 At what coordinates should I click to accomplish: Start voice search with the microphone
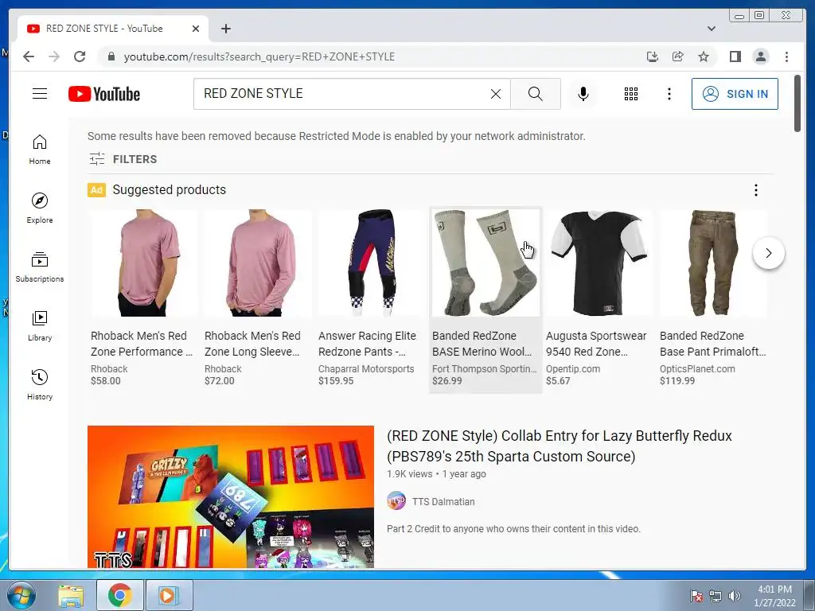[583, 94]
